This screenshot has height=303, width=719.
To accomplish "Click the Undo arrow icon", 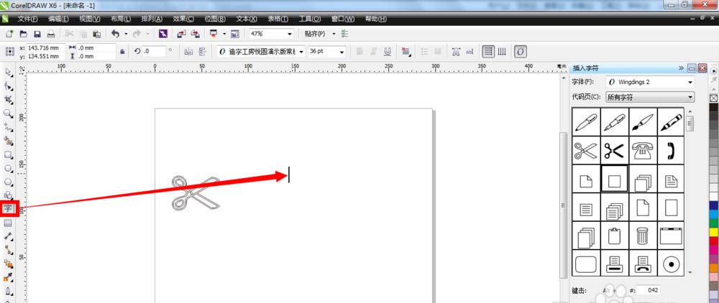I will pyautogui.click(x=115, y=34).
